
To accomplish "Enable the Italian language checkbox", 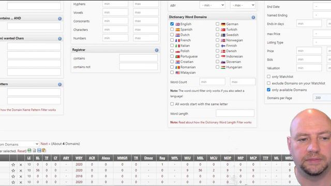I will pyautogui.click(x=172, y=45).
